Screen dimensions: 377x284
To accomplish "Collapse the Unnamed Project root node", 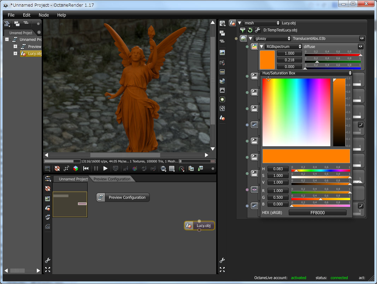I will pyautogui.click(x=7, y=39).
